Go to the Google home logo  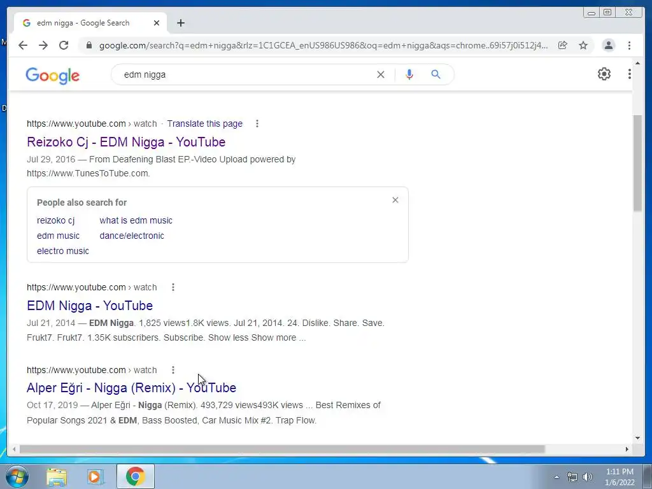click(52, 75)
